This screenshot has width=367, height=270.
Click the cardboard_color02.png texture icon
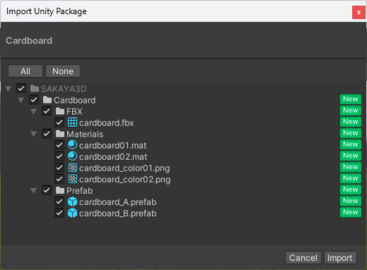73,179
